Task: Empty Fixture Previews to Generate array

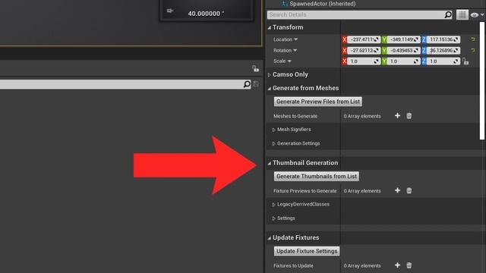Action: point(409,190)
